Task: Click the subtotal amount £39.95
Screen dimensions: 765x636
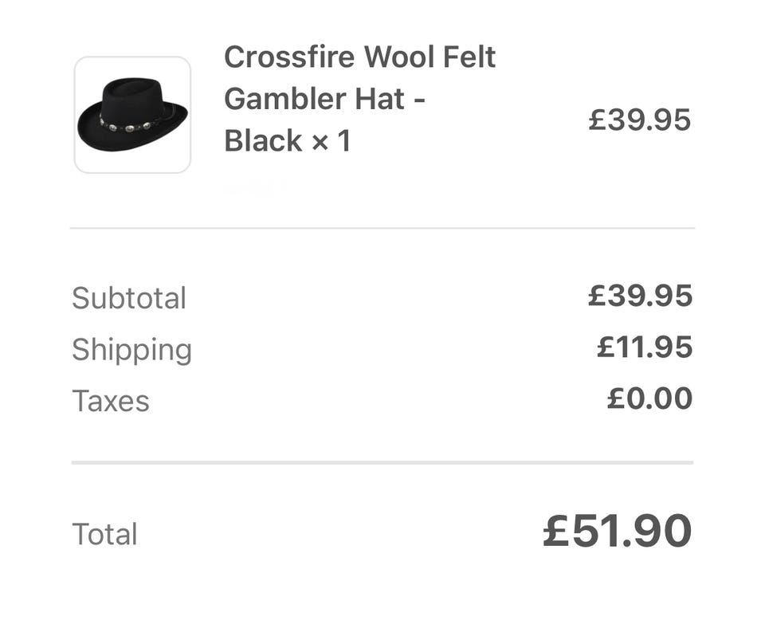Action: tap(640, 296)
